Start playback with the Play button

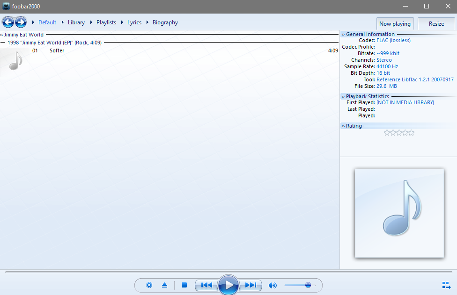coord(228,285)
